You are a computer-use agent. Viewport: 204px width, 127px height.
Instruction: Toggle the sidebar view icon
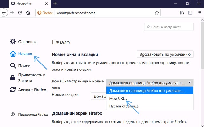[190, 13]
